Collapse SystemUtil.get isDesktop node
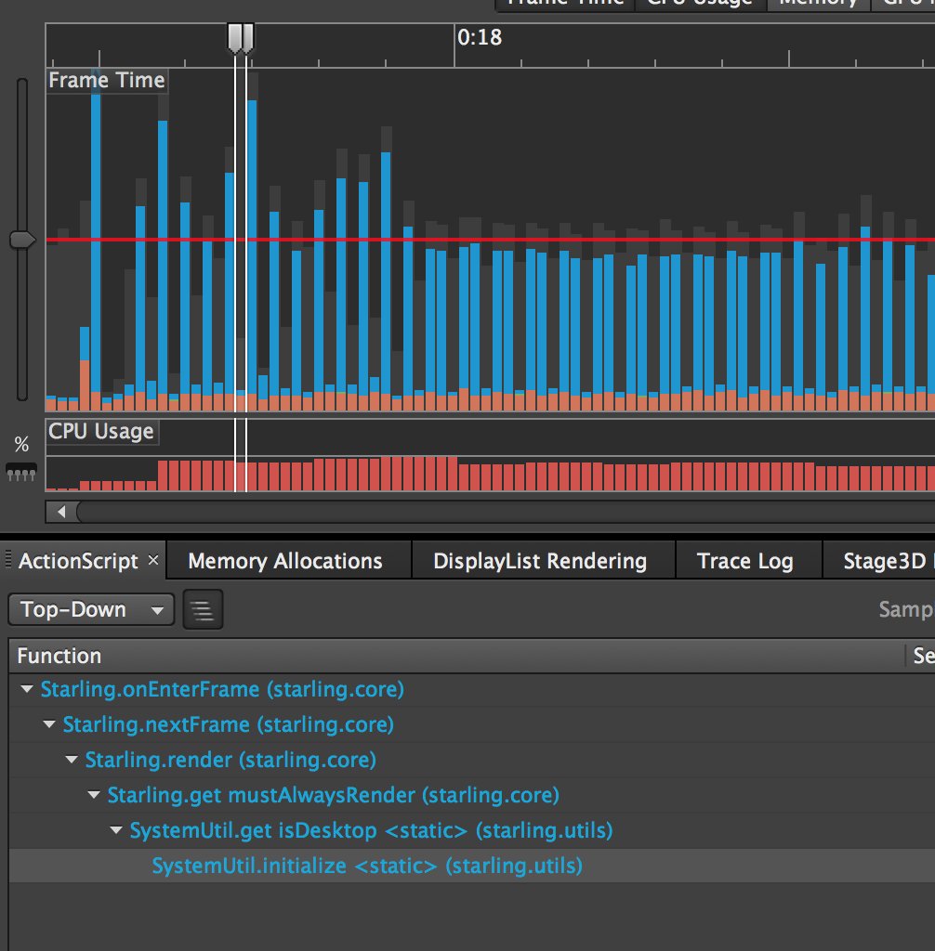Viewport: 935px width, 951px height. pos(116,829)
